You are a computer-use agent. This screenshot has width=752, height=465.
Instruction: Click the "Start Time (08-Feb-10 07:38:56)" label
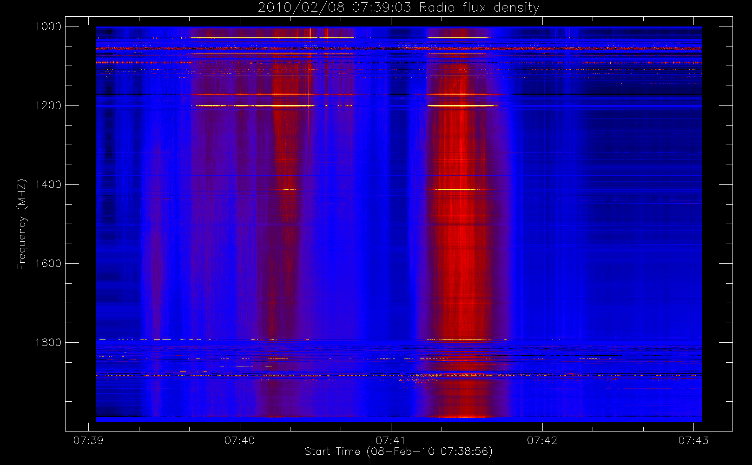tap(398, 452)
